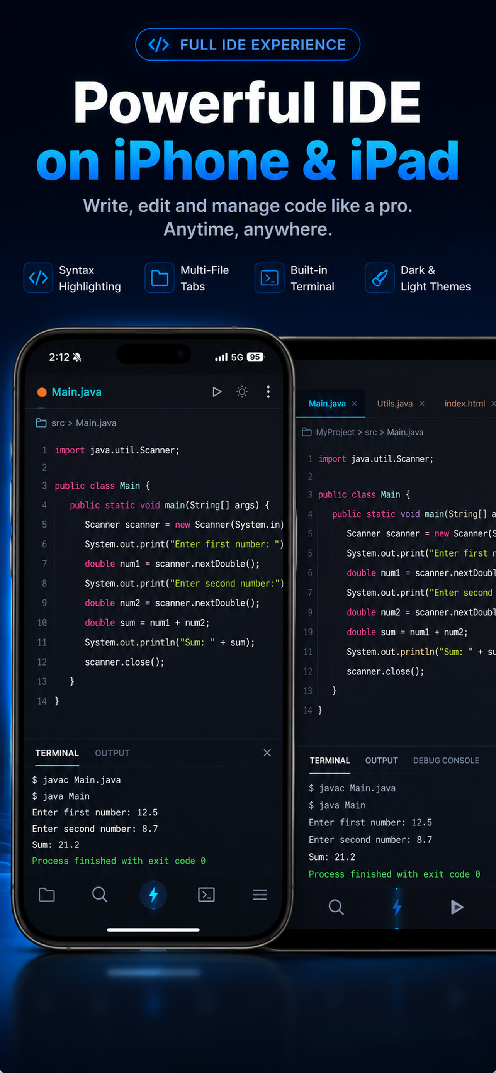Click the folder icon in iPhone breadcrumb
This screenshot has height=1073, width=496.
click(41, 423)
